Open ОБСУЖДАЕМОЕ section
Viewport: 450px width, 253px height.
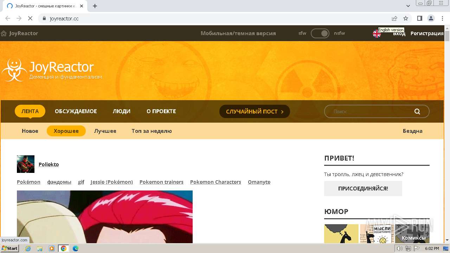click(x=76, y=111)
